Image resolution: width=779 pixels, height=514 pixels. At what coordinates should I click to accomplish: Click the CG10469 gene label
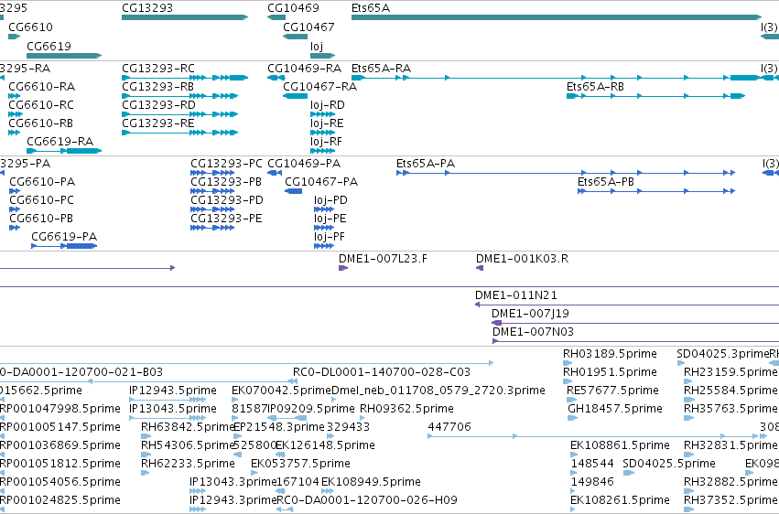click(x=293, y=8)
